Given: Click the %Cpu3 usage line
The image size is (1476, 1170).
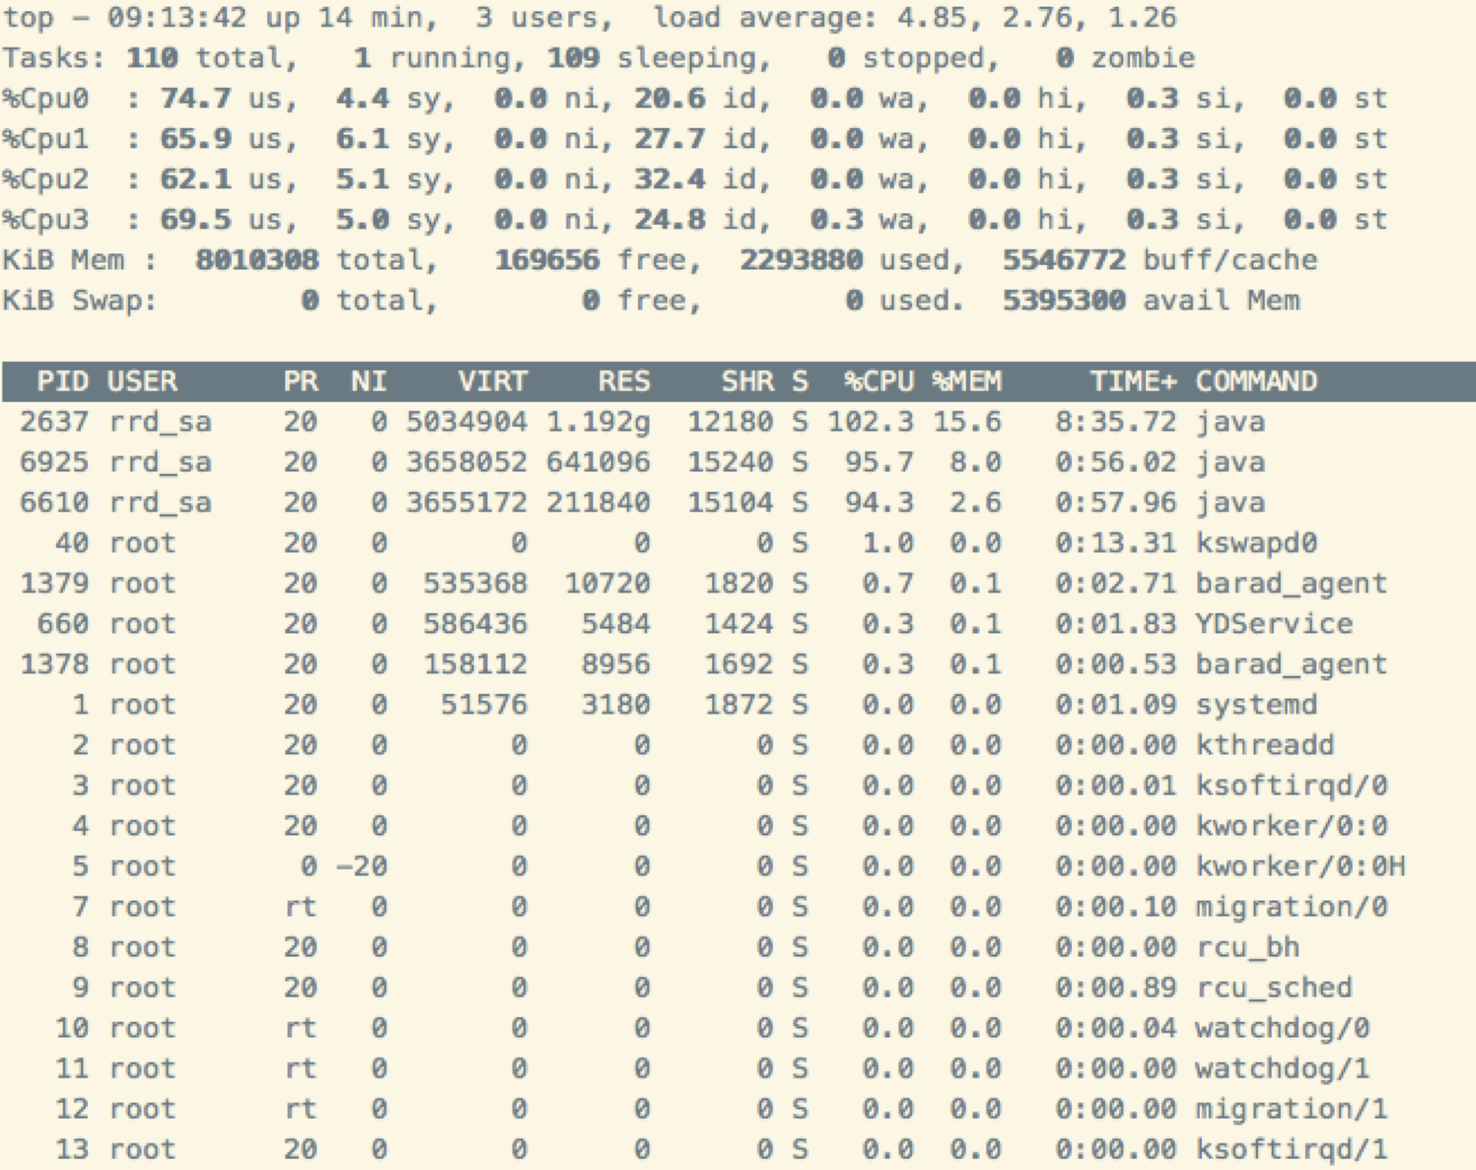Looking at the screenshot, I should click(x=694, y=220).
